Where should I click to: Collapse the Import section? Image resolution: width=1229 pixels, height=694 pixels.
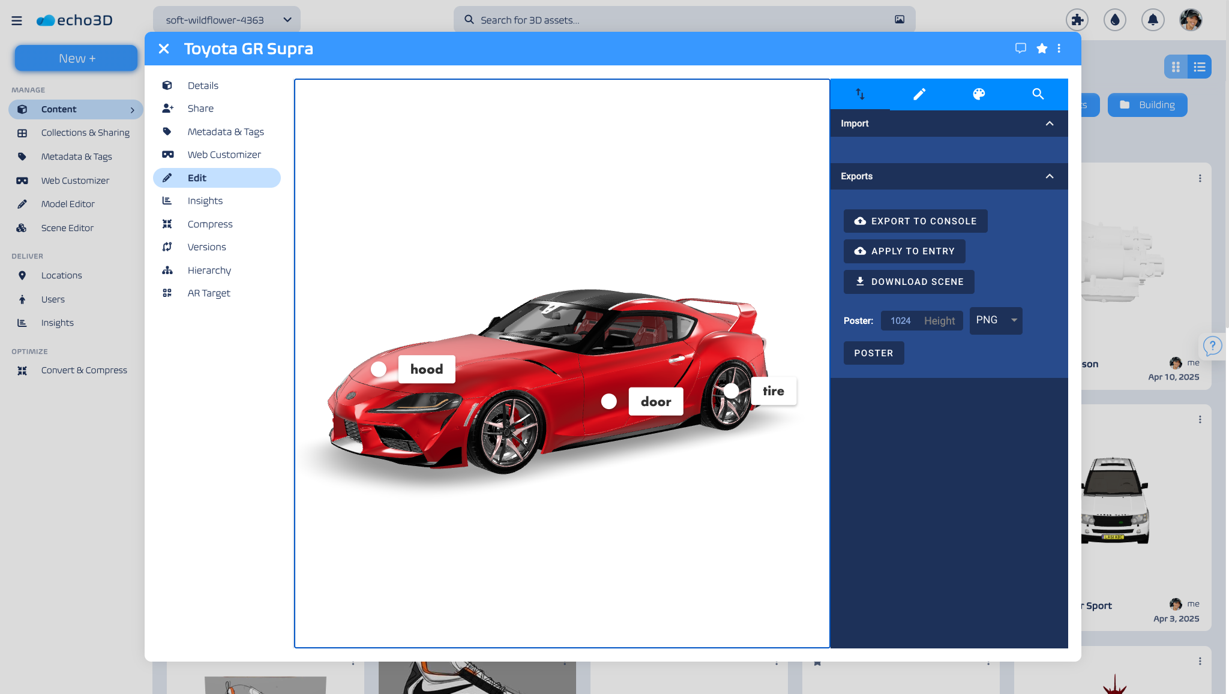coord(1050,124)
